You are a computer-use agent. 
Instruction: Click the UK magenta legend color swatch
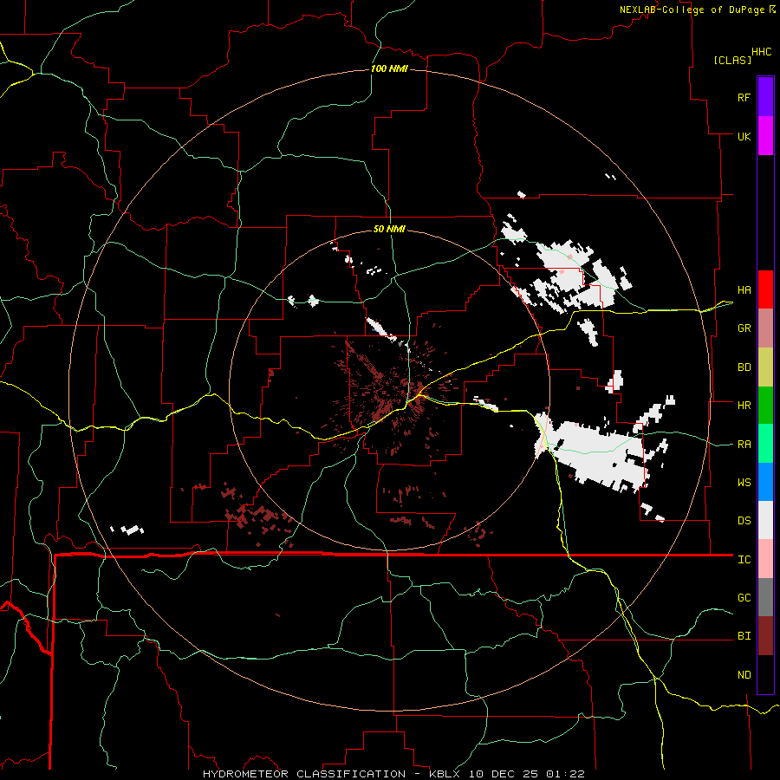(x=765, y=136)
